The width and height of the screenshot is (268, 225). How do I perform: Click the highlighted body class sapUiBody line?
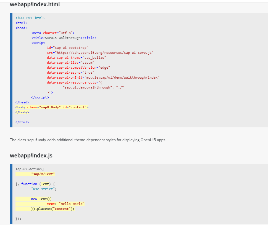52,107
